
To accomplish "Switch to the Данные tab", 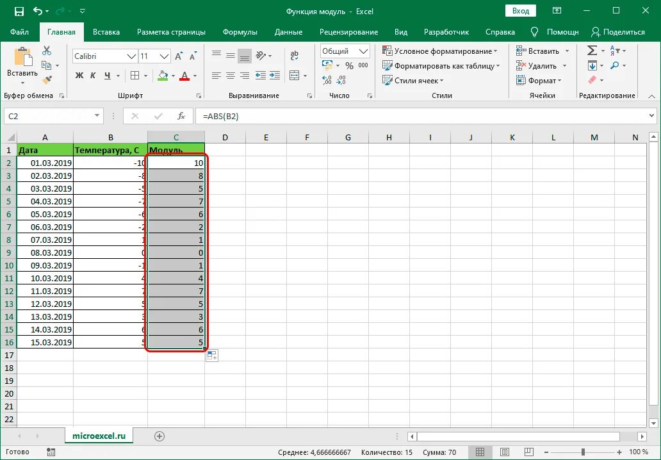I will point(288,32).
